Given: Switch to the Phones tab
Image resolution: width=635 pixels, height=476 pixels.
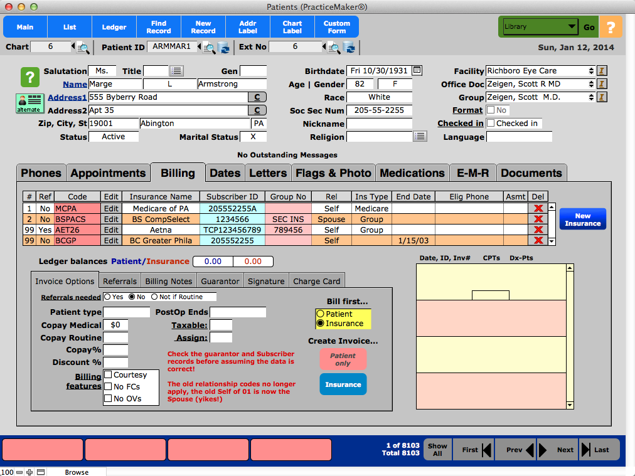Looking at the screenshot, I should tap(41, 173).
